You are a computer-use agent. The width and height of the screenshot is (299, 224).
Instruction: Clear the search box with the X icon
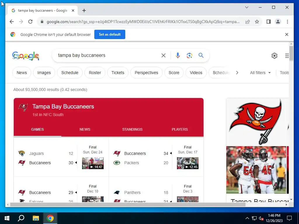164,55
